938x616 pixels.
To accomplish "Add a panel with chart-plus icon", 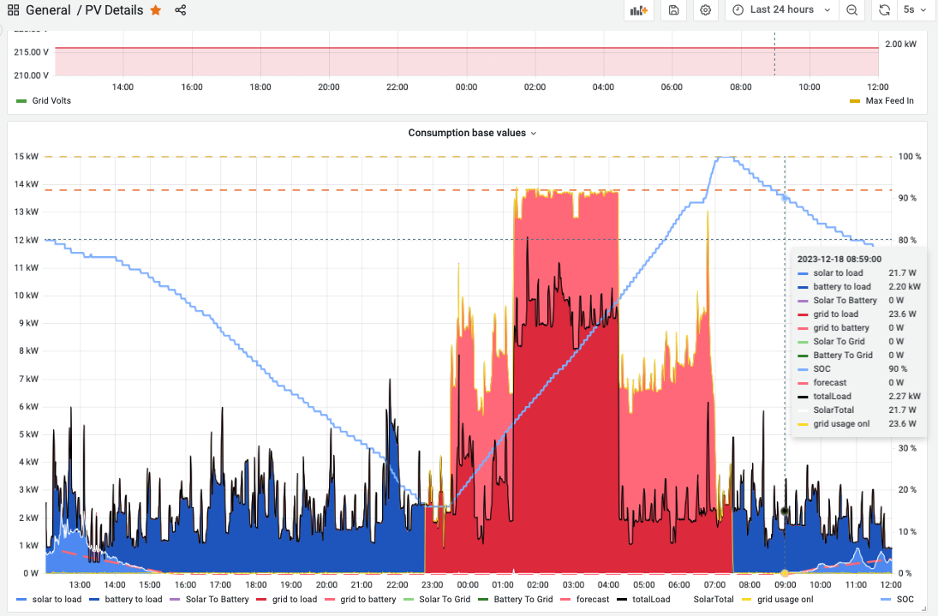I will [639, 10].
